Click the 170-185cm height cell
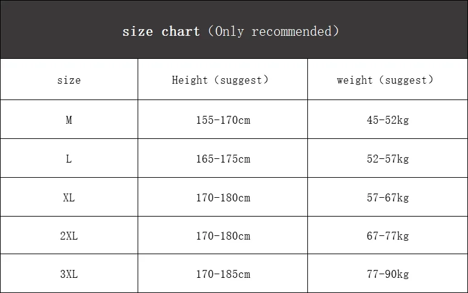 [x=222, y=274]
